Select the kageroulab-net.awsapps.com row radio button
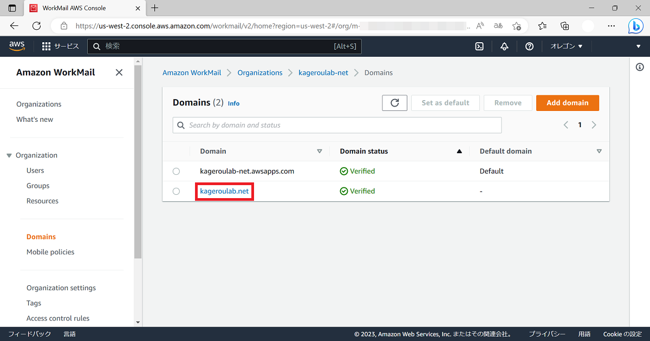Image resolution: width=650 pixels, height=341 pixels. (x=176, y=171)
